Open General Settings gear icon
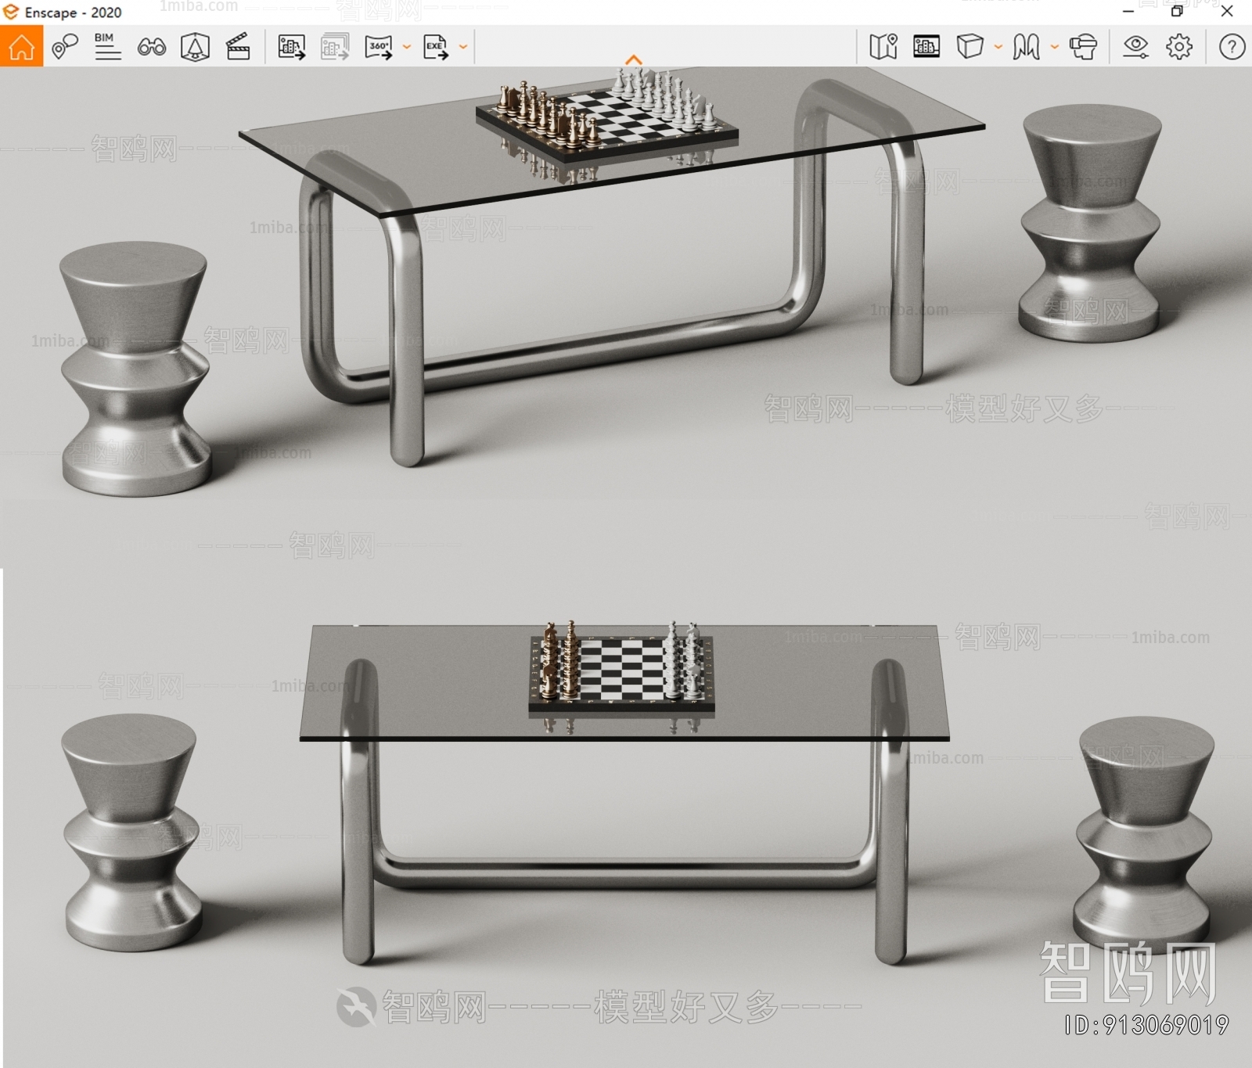The image size is (1252, 1068). (1179, 47)
